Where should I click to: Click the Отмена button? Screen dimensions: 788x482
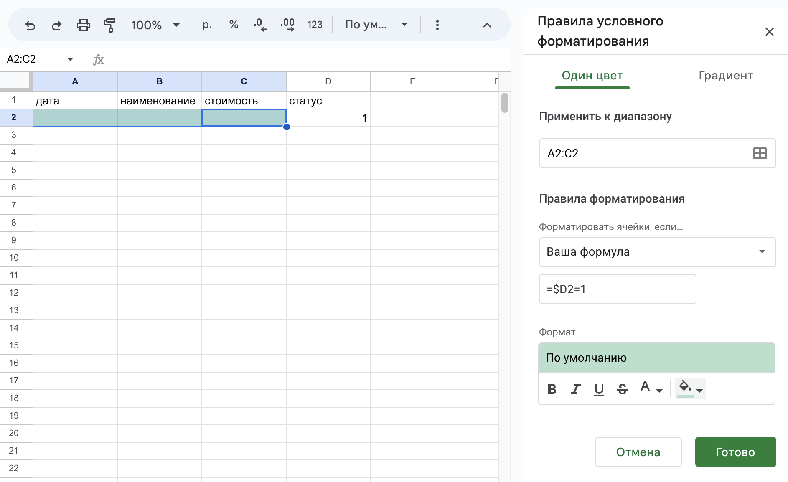click(638, 452)
